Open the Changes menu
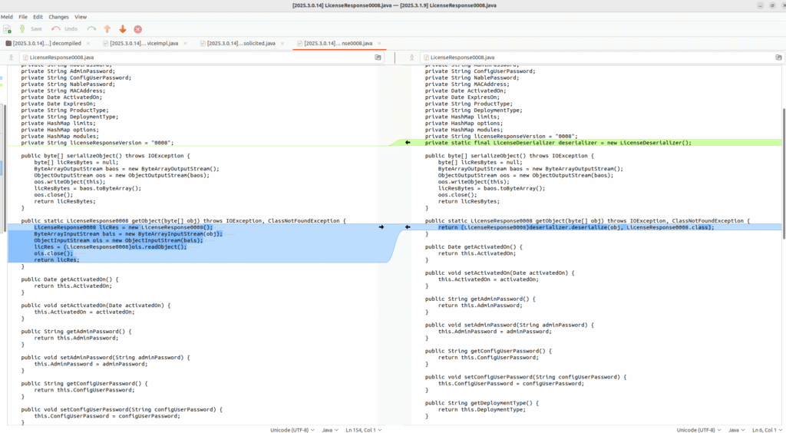 coord(58,17)
